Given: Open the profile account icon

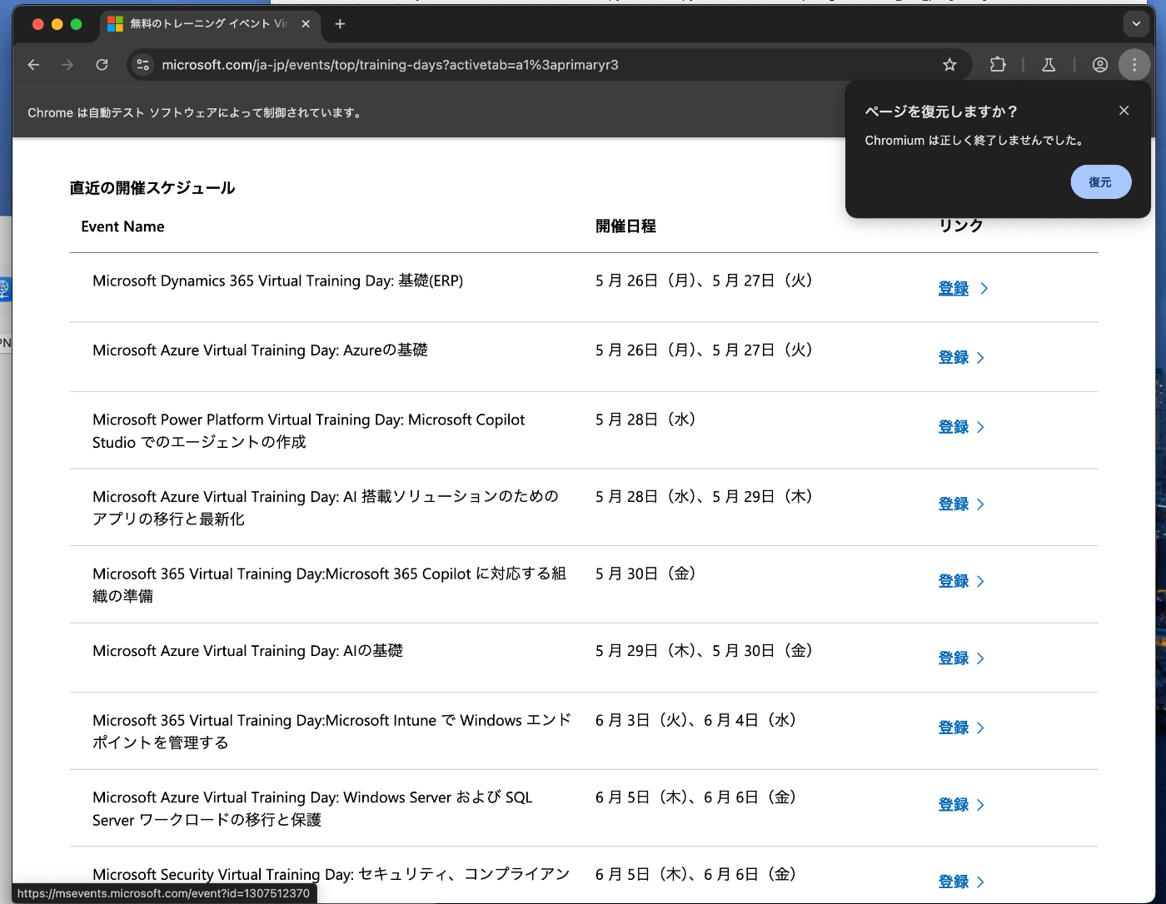Looking at the screenshot, I should (1100, 65).
